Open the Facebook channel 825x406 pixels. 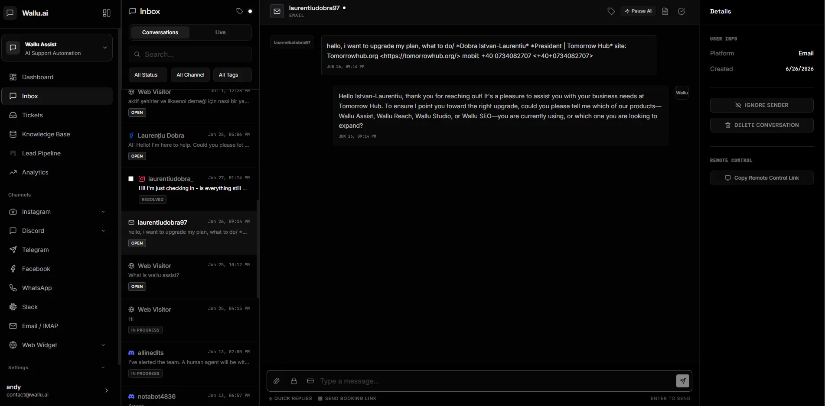point(57,269)
